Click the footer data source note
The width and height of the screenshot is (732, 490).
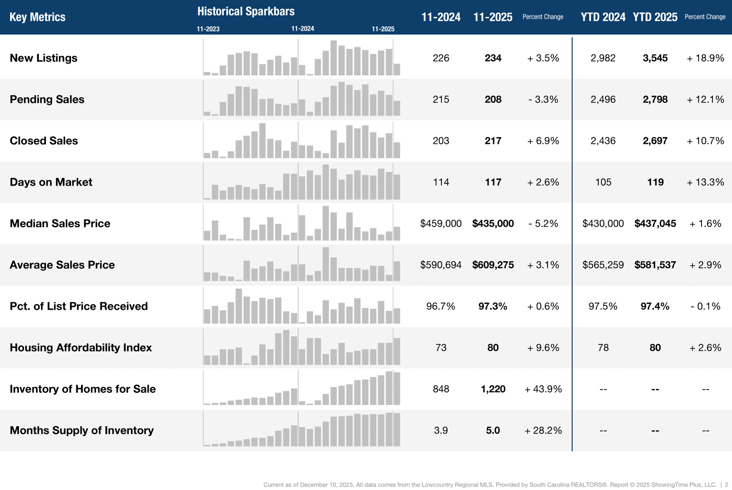click(490, 485)
